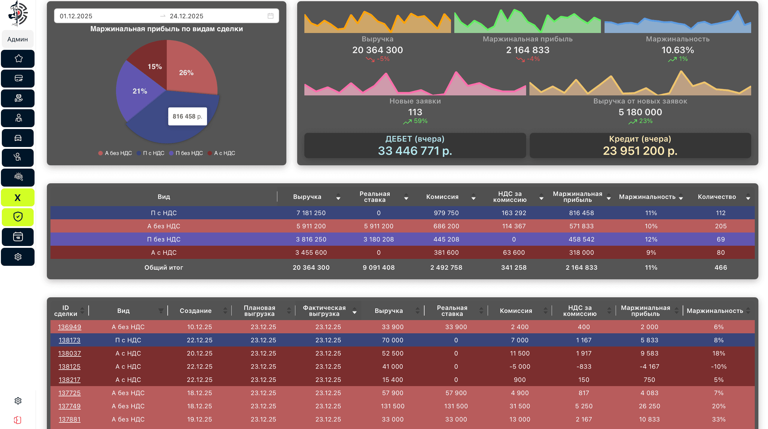
Task: Open deal link 136949
Action: [x=69, y=327]
